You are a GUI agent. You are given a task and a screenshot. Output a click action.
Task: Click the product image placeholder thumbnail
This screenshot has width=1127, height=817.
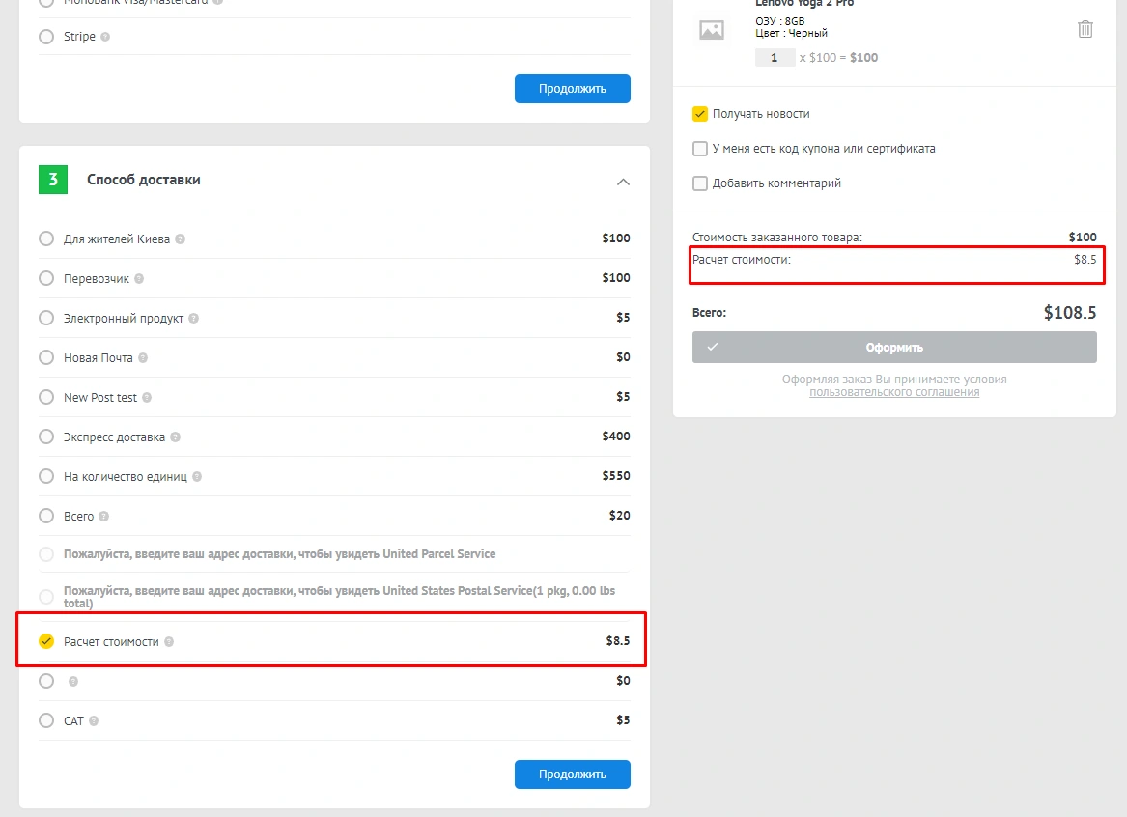coord(712,30)
